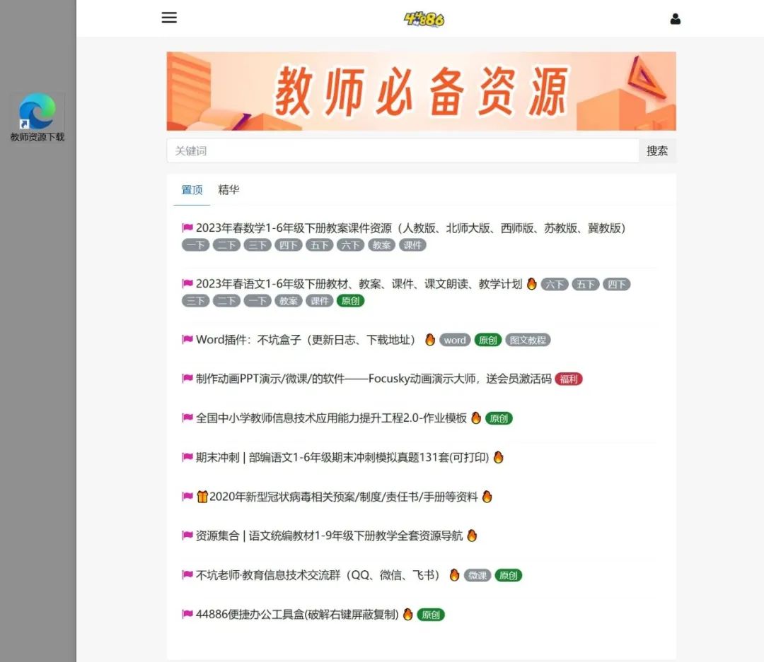Click the 六下 tag on the 语文 post

[x=555, y=284]
